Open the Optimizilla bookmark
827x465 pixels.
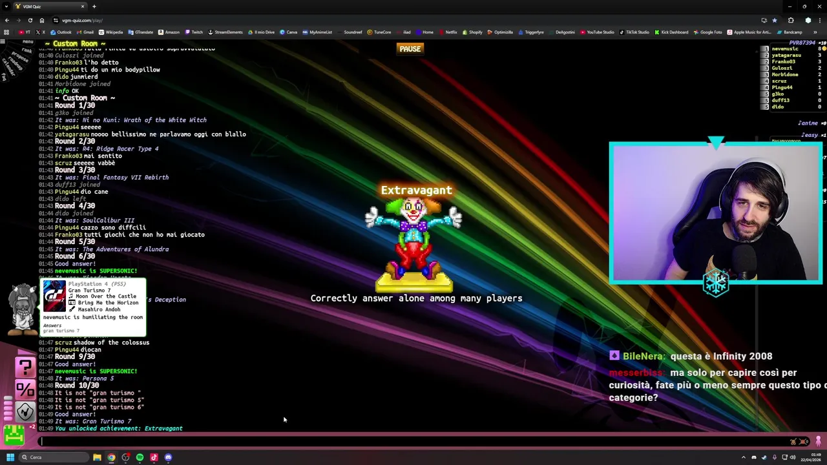pos(500,32)
